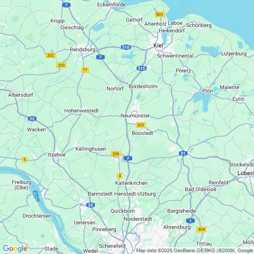Click the A23 shield near Wacken
Viewport: 254px width, 254px height.
32,119
